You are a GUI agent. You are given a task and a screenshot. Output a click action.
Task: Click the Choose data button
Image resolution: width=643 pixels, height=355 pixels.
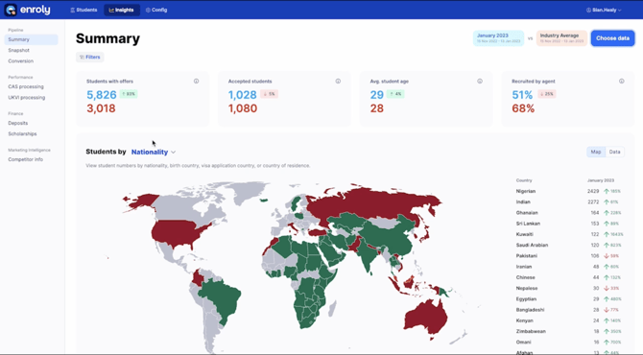[x=612, y=38]
